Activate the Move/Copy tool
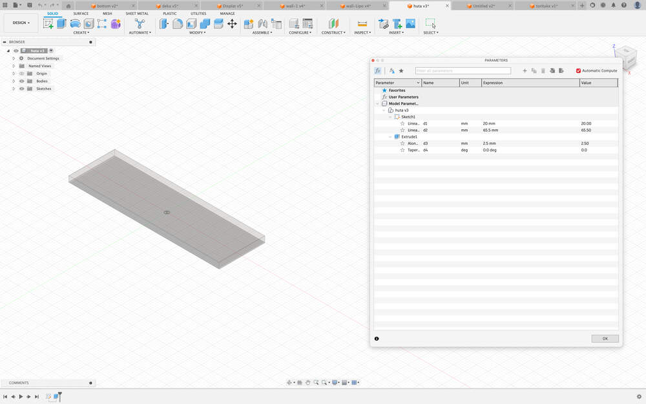Image resolution: width=646 pixels, height=404 pixels. coord(232,23)
